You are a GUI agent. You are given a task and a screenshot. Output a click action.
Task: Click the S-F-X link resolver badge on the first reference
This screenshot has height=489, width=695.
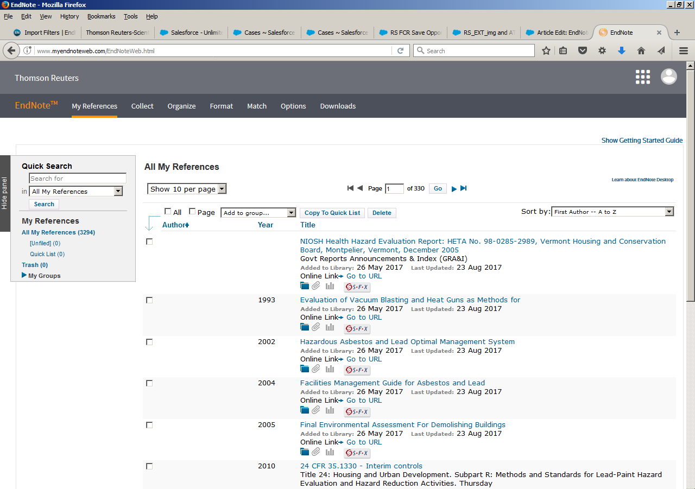tap(357, 287)
